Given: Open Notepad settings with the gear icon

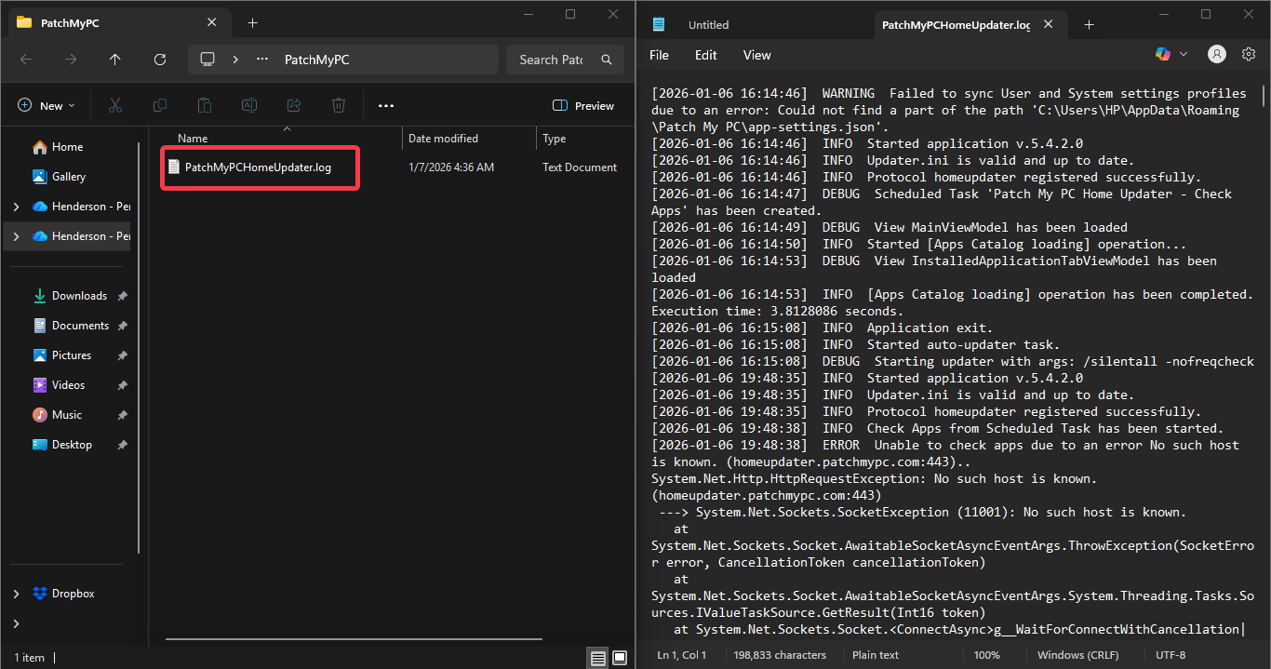Looking at the screenshot, I should [x=1248, y=54].
